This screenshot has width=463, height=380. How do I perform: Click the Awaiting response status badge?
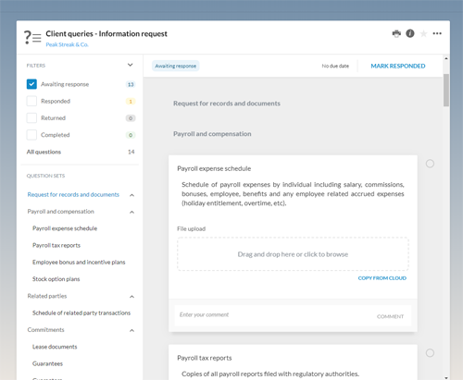(x=176, y=66)
